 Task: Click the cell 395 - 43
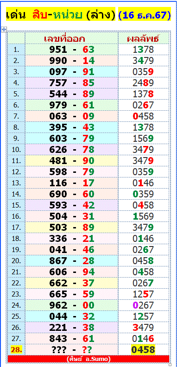pyautogui.click(x=71, y=127)
